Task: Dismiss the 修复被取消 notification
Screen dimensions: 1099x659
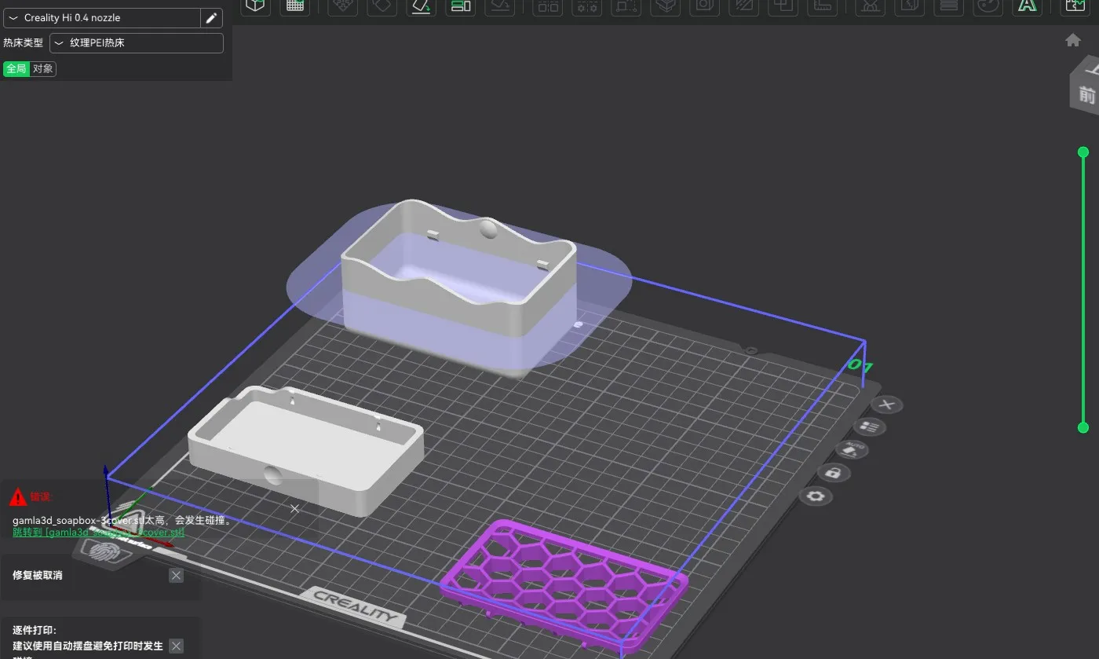Action: [x=177, y=576]
